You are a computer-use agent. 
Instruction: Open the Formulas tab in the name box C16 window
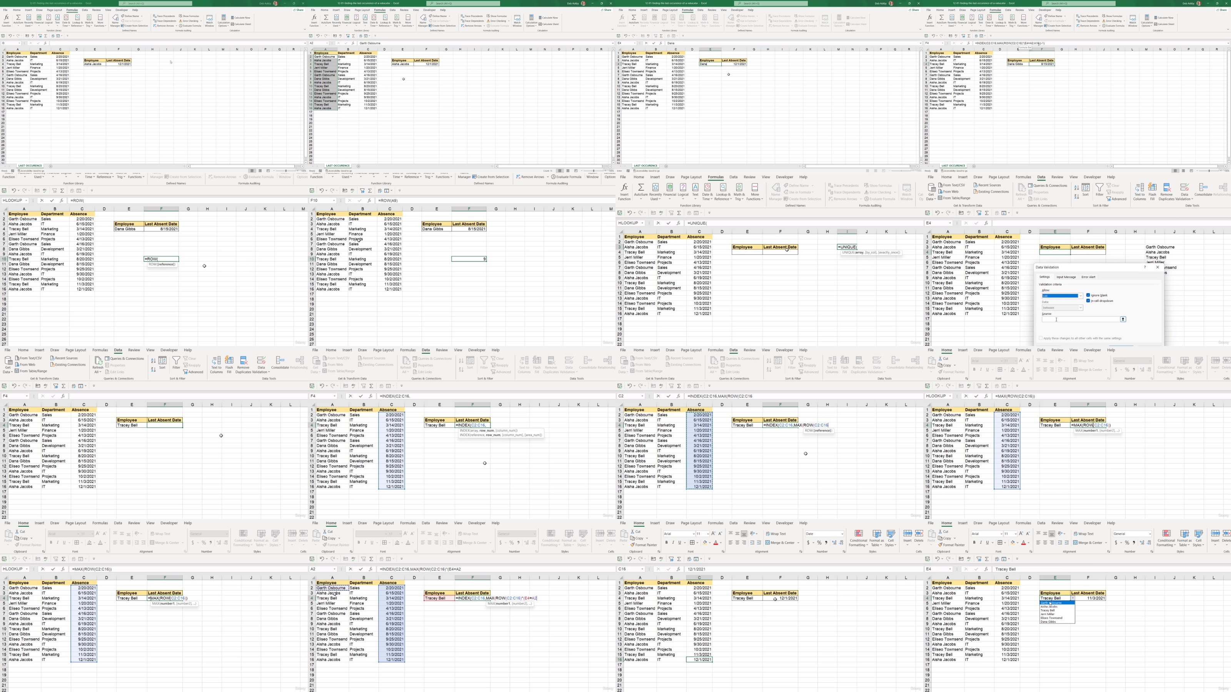click(x=716, y=523)
